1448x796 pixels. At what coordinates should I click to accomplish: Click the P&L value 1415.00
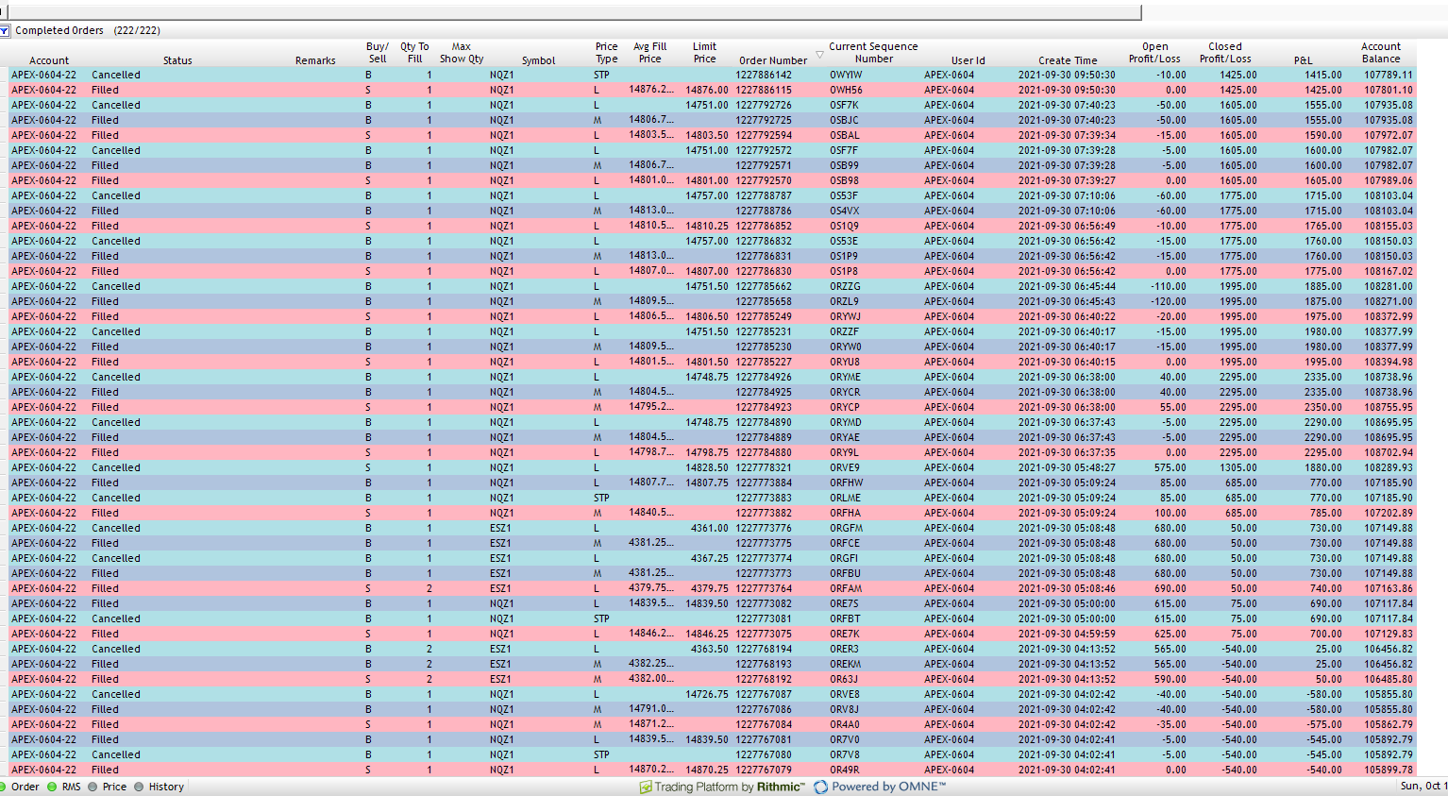coord(1323,75)
